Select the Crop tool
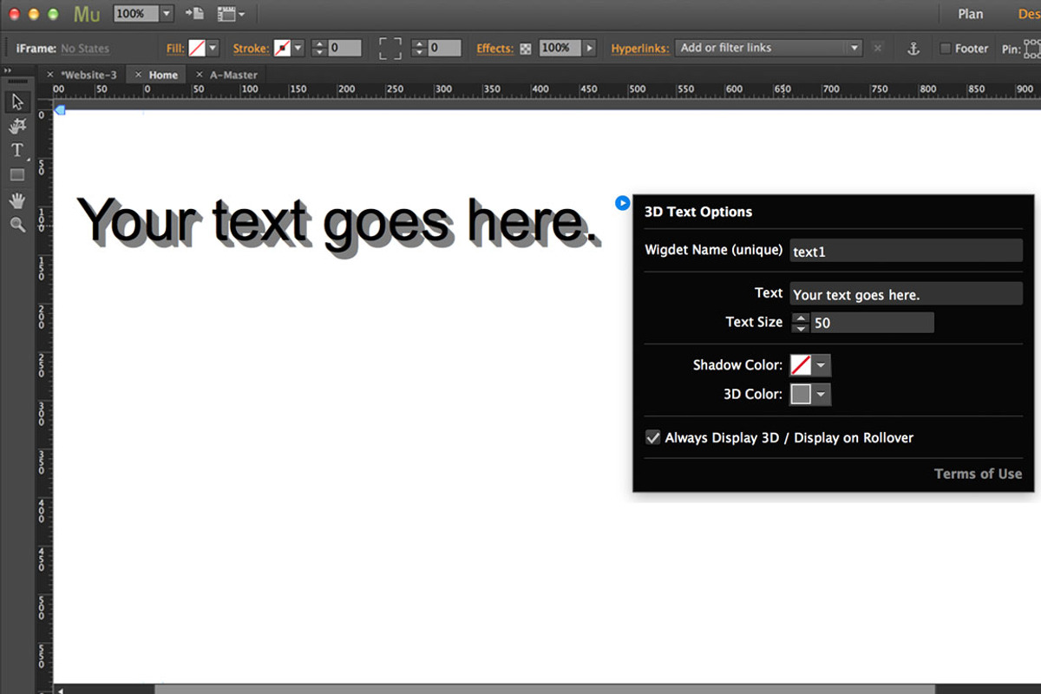The width and height of the screenshot is (1041, 694). [x=17, y=127]
